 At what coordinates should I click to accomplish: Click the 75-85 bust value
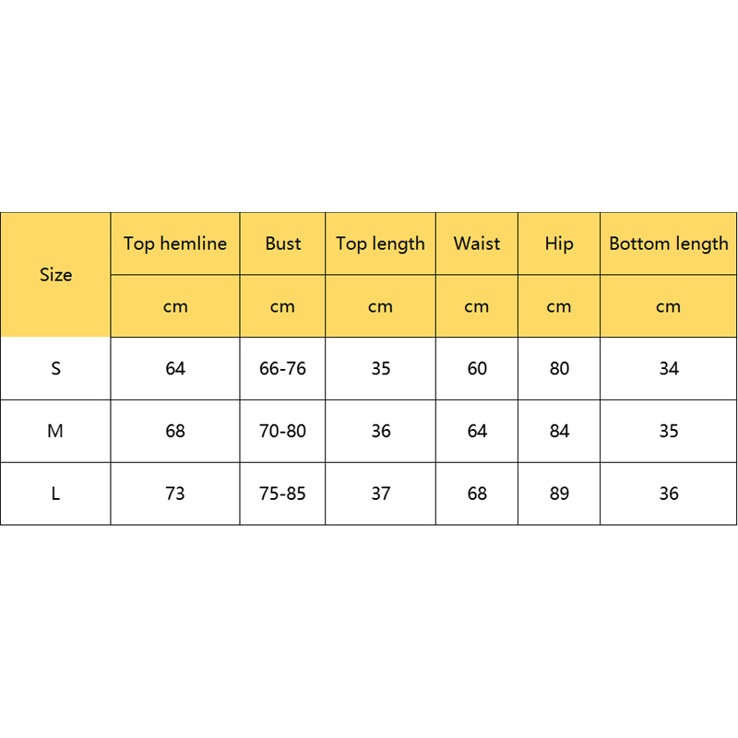tap(282, 494)
